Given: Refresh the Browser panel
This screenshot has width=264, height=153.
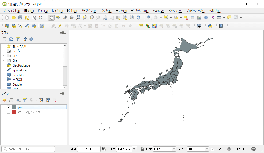Looking at the screenshot, I should coord(11,39).
